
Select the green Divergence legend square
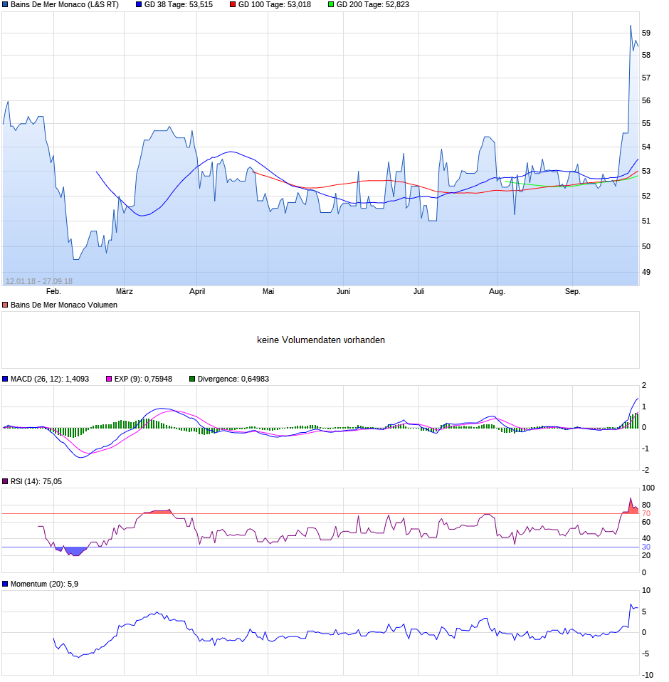tap(191, 379)
